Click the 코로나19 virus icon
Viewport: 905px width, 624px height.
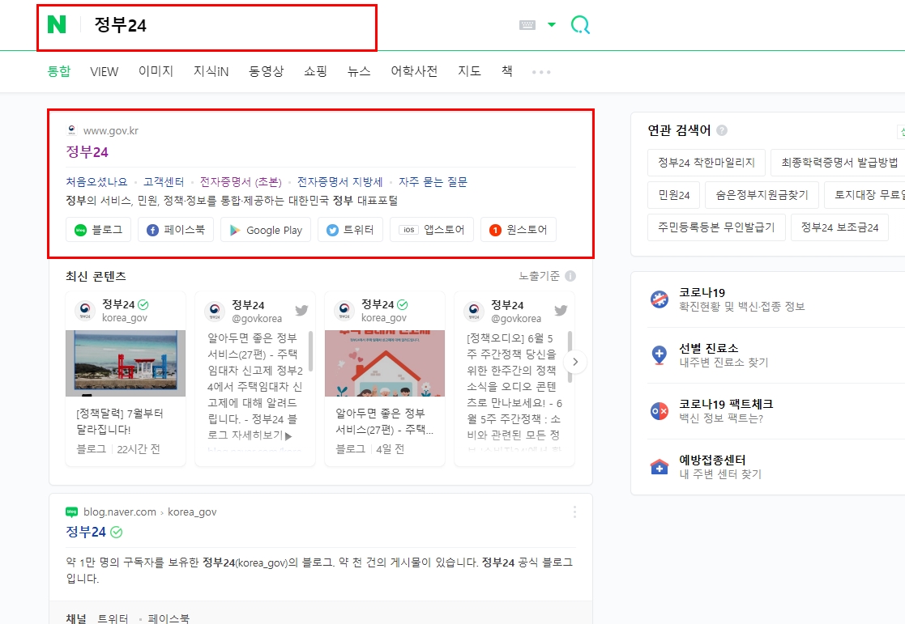pos(660,299)
